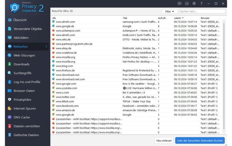Select www.partnerprogramm.otto.de row
Viewport: 232px width, 146px height.
(x=136, y=44)
